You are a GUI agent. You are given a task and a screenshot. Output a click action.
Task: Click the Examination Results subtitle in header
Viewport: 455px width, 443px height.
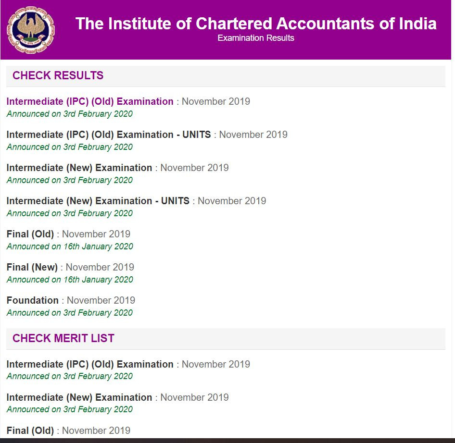click(x=256, y=38)
